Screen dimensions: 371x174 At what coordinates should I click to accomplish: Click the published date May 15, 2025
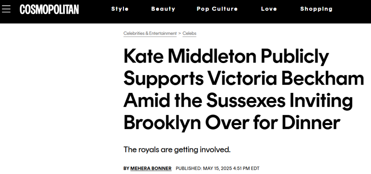(217, 168)
